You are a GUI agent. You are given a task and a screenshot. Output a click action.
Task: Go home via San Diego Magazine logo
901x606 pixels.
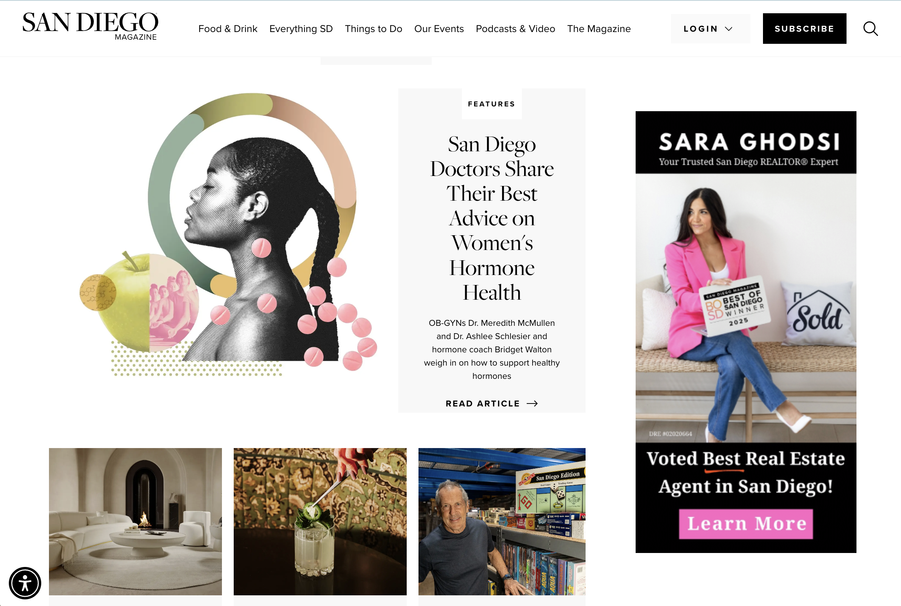coord(90,26)
